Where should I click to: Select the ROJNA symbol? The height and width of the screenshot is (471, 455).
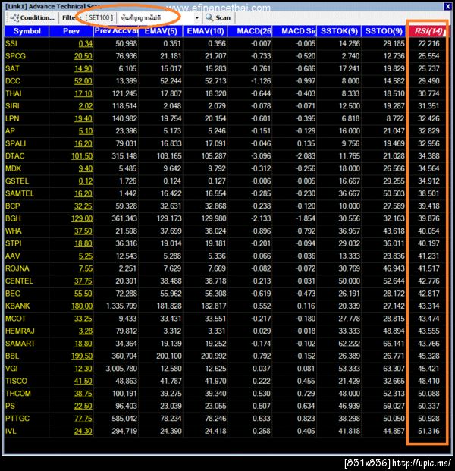[x=17, y=268]
